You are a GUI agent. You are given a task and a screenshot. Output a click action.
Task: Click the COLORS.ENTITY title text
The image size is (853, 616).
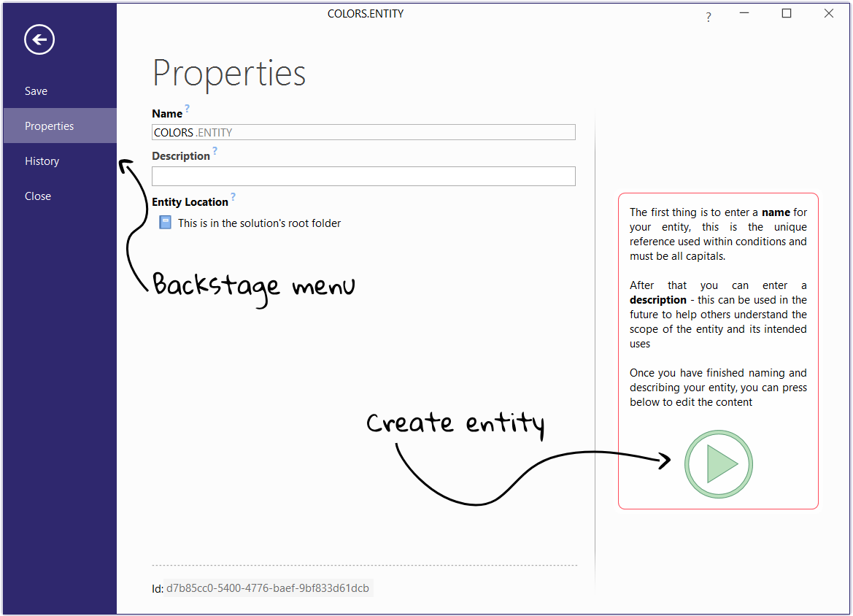tap(366, 13)
